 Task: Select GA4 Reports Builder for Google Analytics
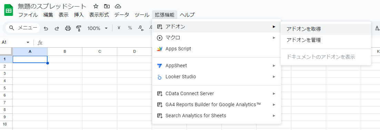click(x=217, y=104)
